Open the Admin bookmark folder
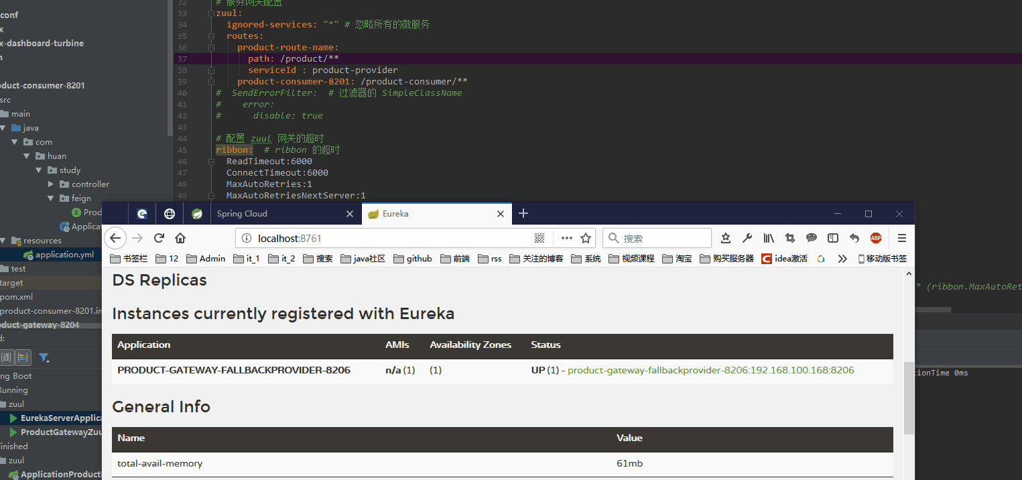 [206, 258]
